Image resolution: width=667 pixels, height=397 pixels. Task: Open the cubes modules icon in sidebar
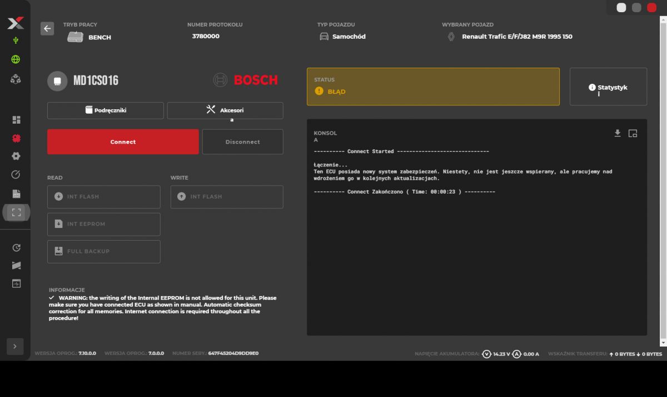[16, 79]
